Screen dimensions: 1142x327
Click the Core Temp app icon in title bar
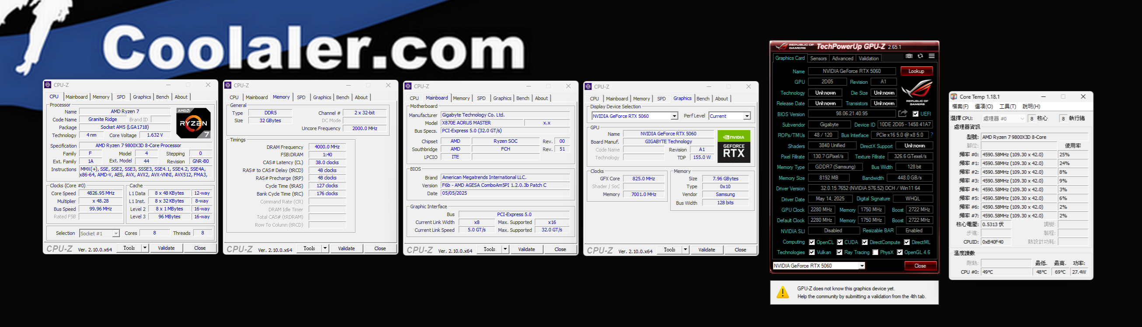pyautogui.click(x=954, y=96)
